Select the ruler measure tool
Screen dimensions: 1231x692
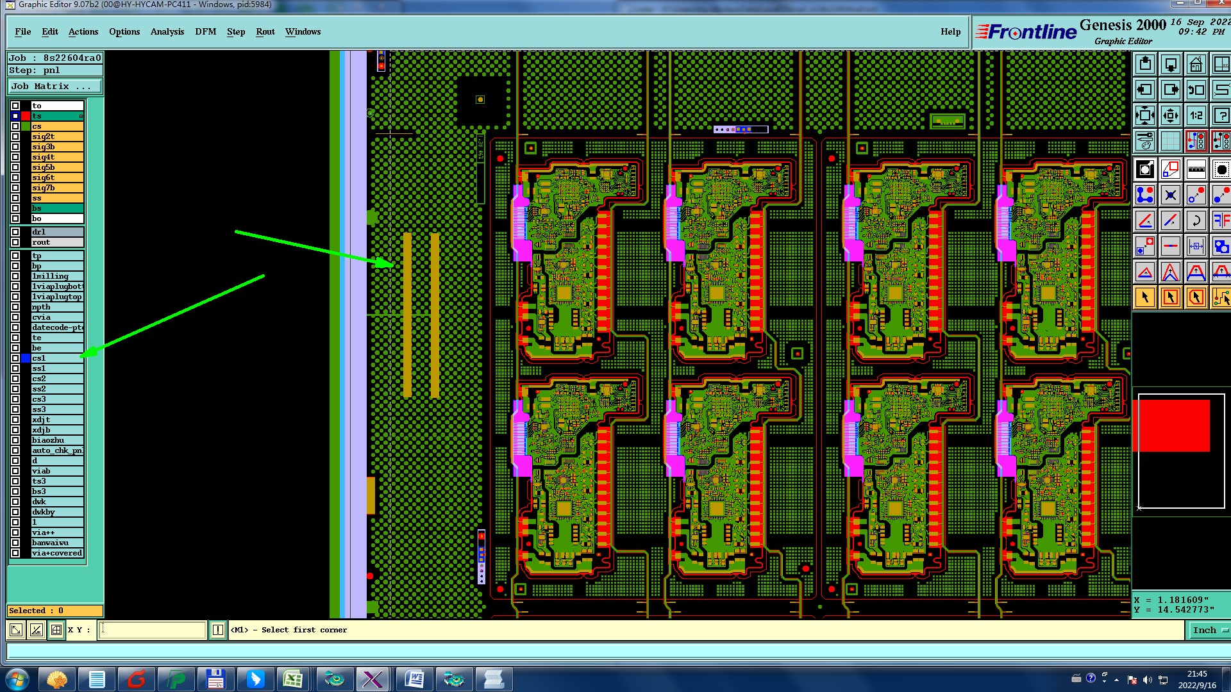tap(1196, 170)
